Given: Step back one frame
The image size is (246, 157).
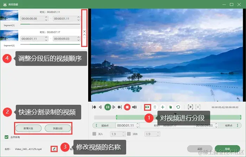Looking at the screenshot, I should pyautogui.click(x=101, y=107).
